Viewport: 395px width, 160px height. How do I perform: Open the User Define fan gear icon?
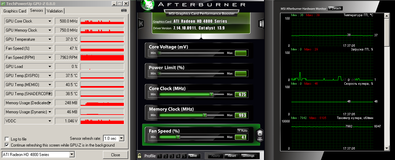tap(260, 135)
